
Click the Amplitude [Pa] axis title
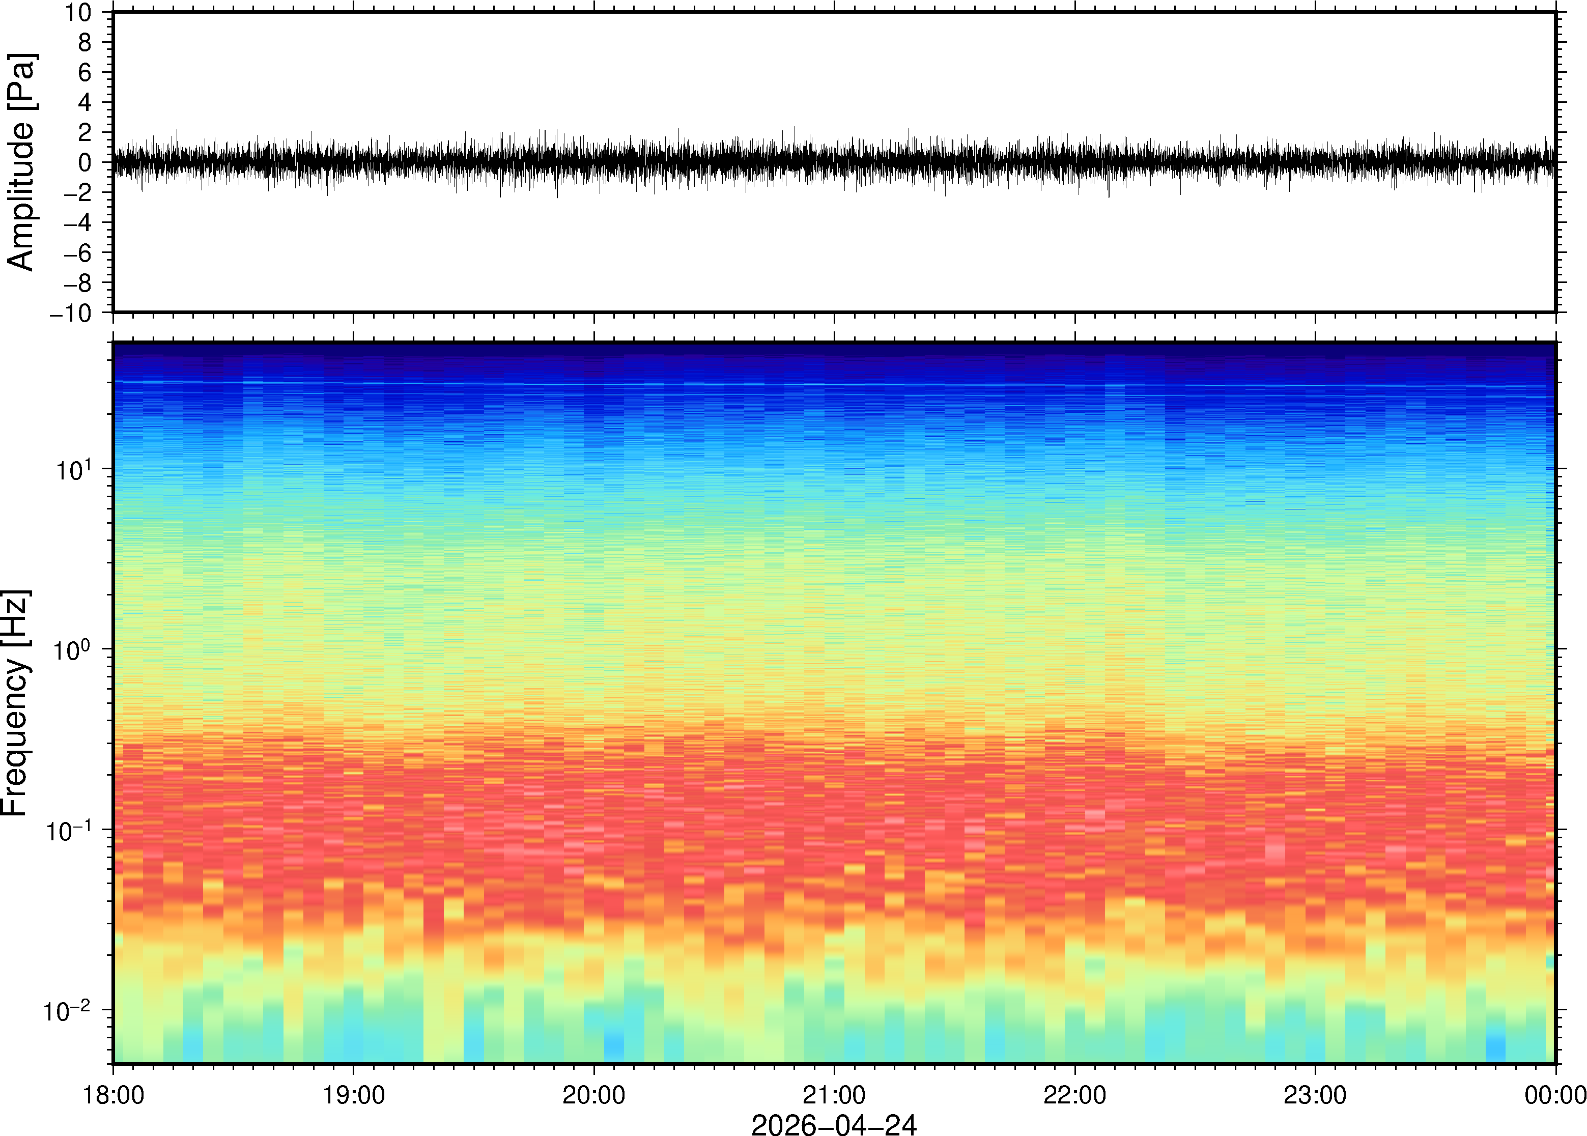pos(21,161)
